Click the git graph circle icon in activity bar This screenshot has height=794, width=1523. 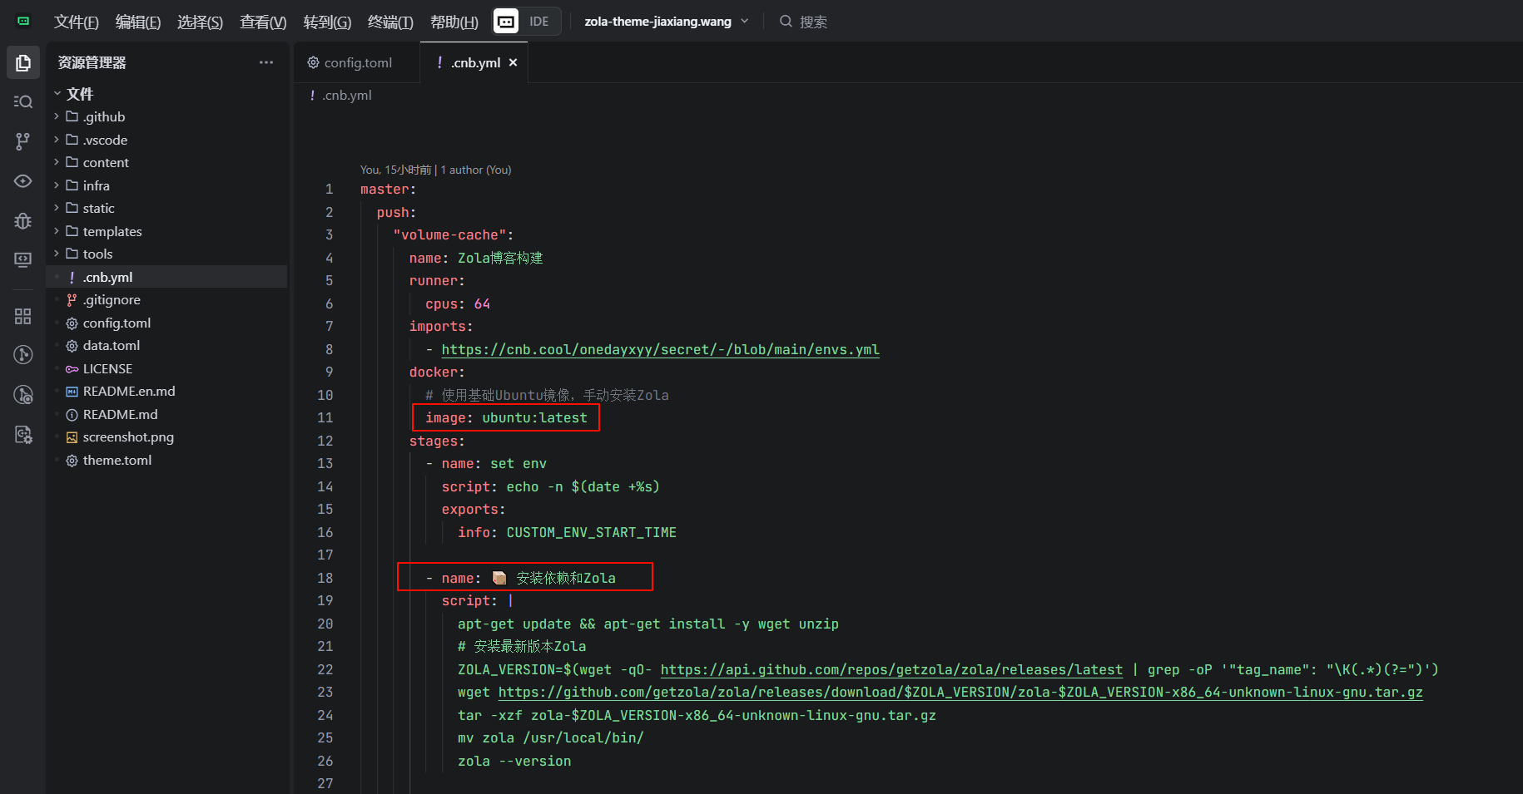tap(23, 355)
